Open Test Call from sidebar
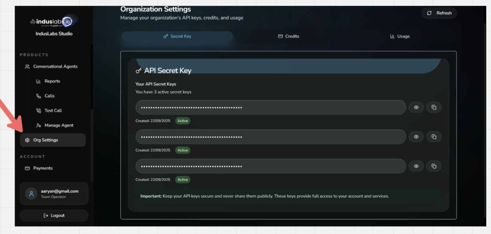The height and width of the screenshot is (234, 491). click(x=53, y=111)
